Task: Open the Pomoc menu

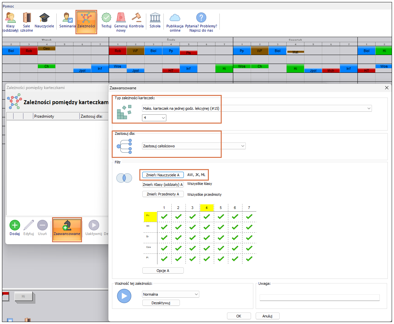Action: (x=8, y=6)
